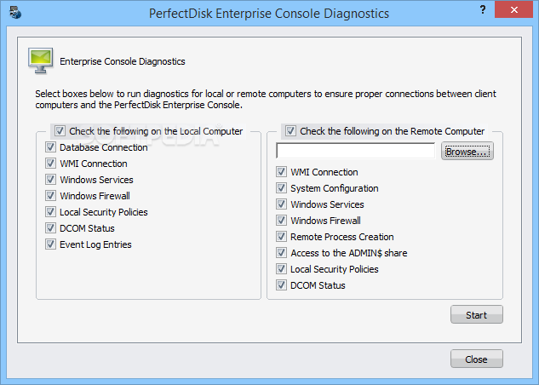Image resolution: width=539 pixels, height=385 pixels.
Task: Click the green monitor Diagnostics icon
Action: (x=41, y=60)
